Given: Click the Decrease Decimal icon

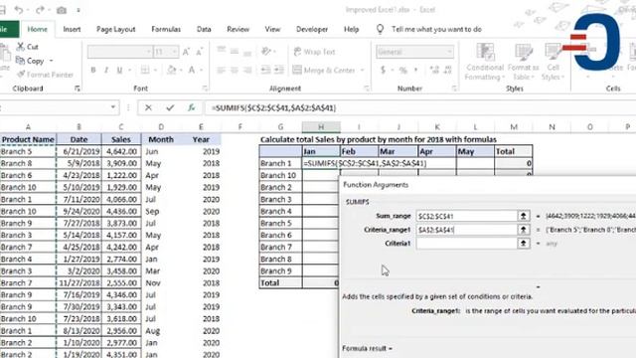Looking at the screenshot, I should coord(448,70).
